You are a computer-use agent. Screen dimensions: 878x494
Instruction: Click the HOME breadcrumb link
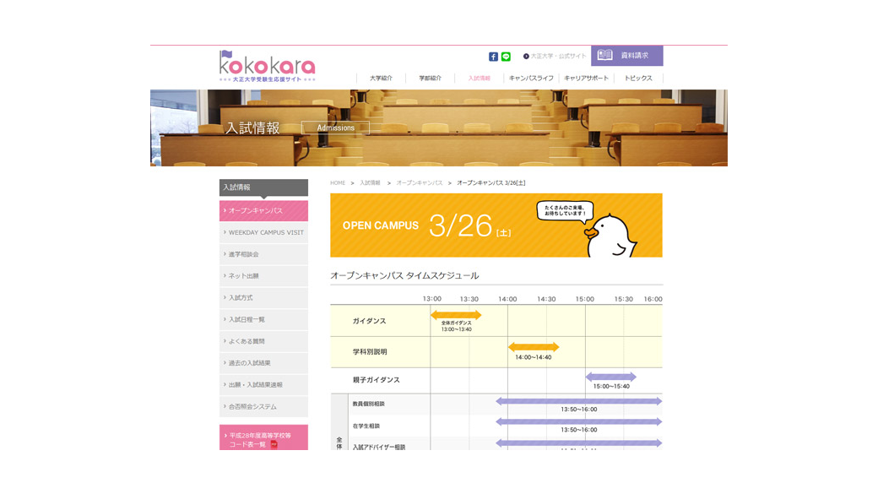click(336, 181)
